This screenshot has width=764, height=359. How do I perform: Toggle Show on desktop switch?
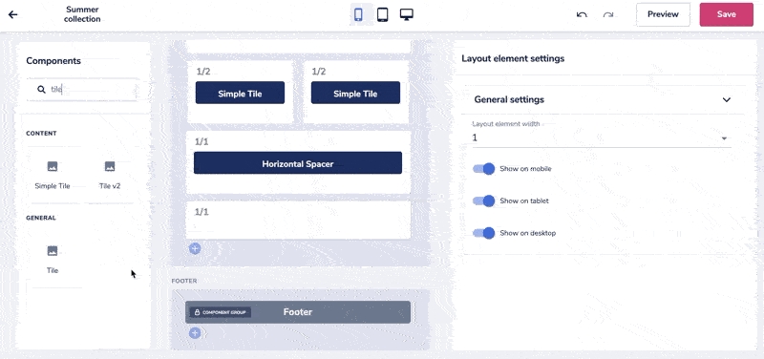coord(484,233)
